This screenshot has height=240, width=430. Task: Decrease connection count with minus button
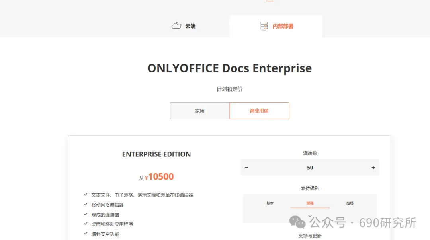pyautogui.click(x=246, y=167)
